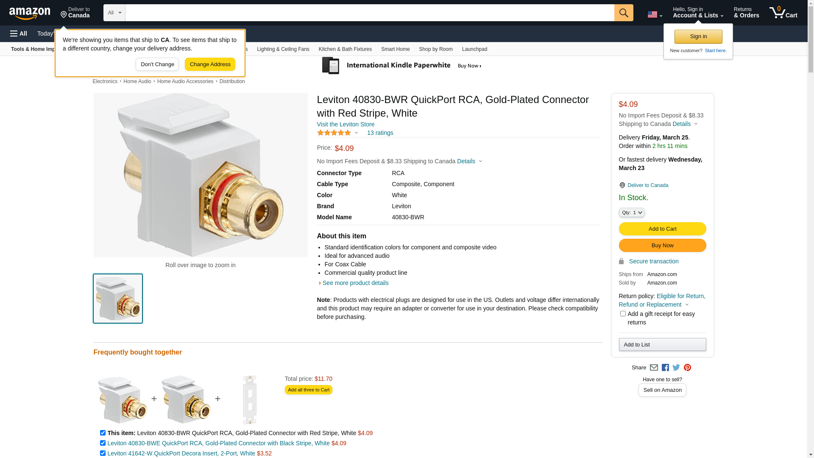Select the product thumbnail image
The image size is (814, 458).
(x=118, y=299)
